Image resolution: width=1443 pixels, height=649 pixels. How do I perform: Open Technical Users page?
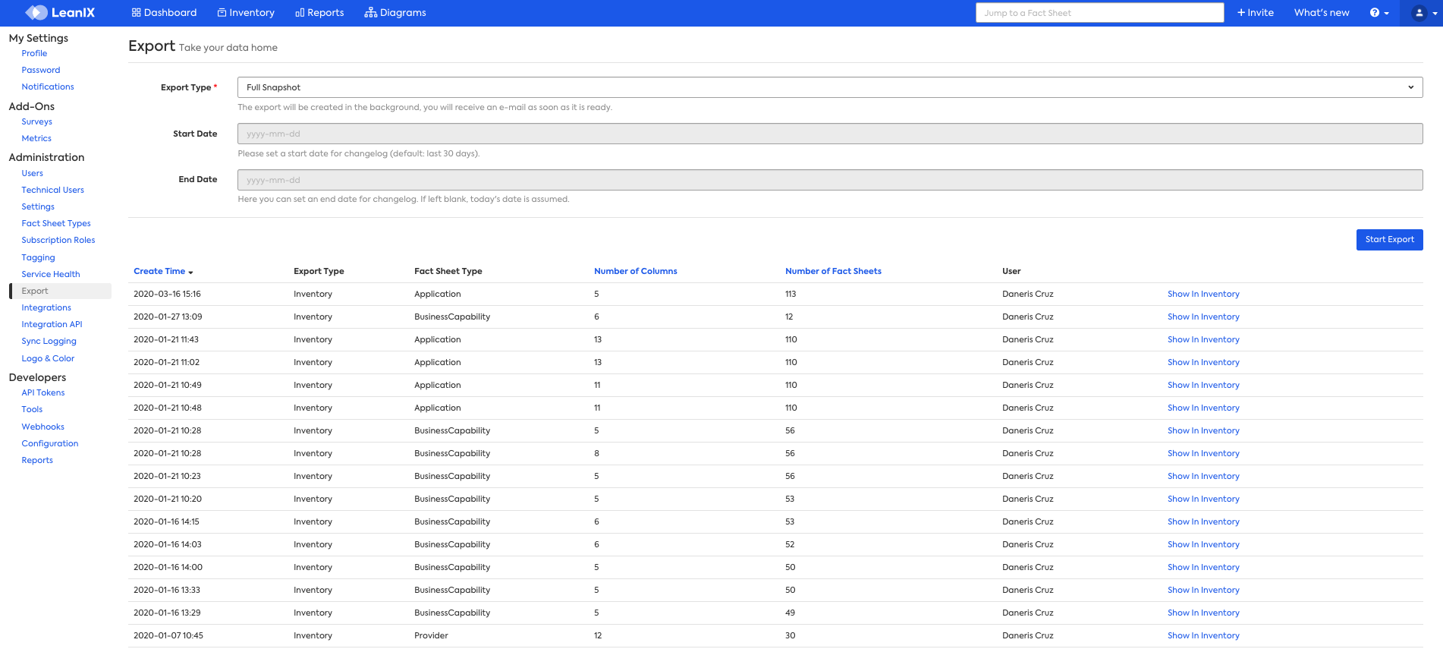click(x=53, y=190)
